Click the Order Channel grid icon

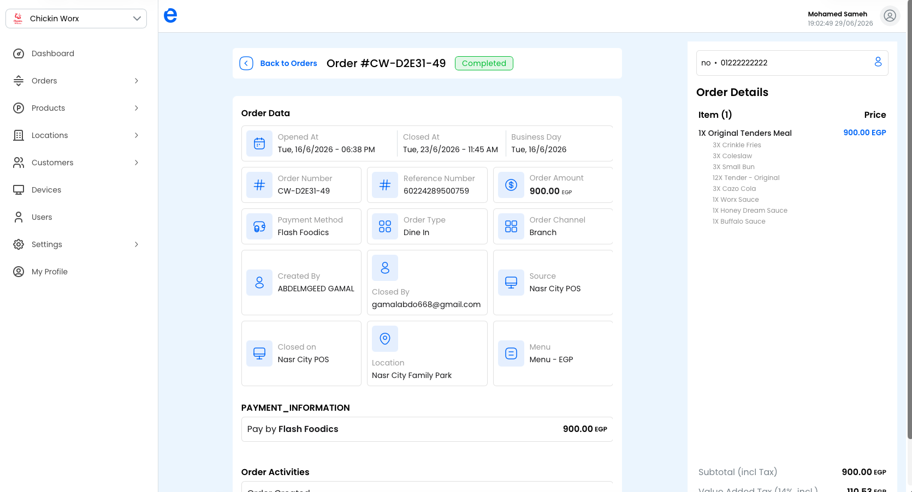click(x=511, y=226)
